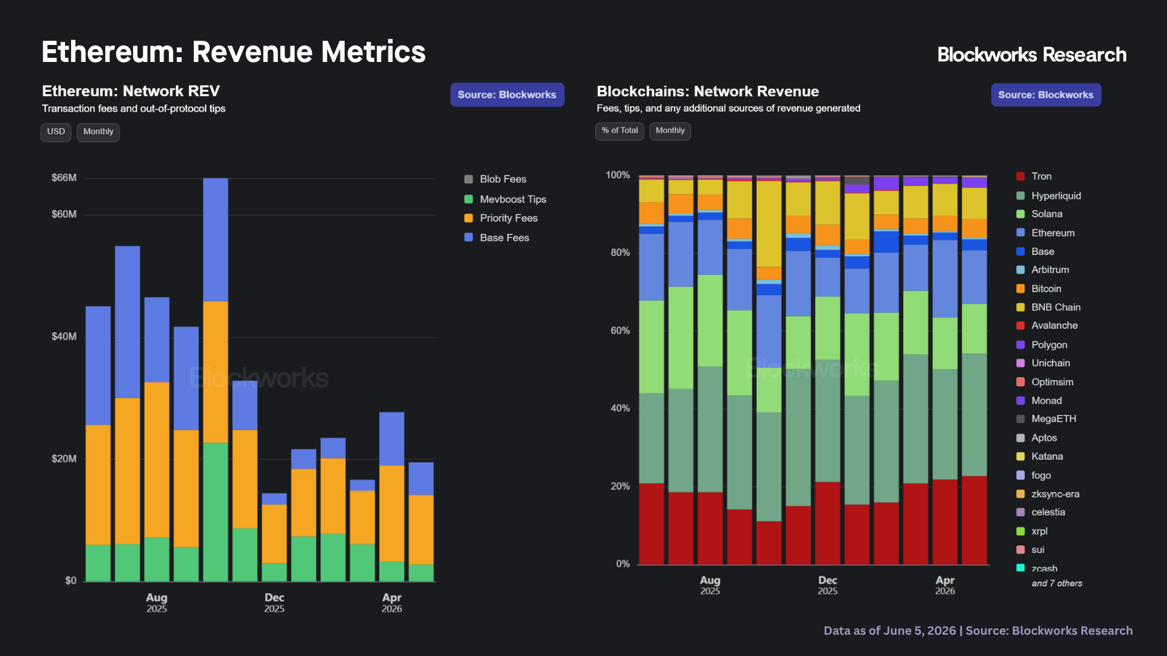Click the Optimsim legend entry

(1045, 382)
